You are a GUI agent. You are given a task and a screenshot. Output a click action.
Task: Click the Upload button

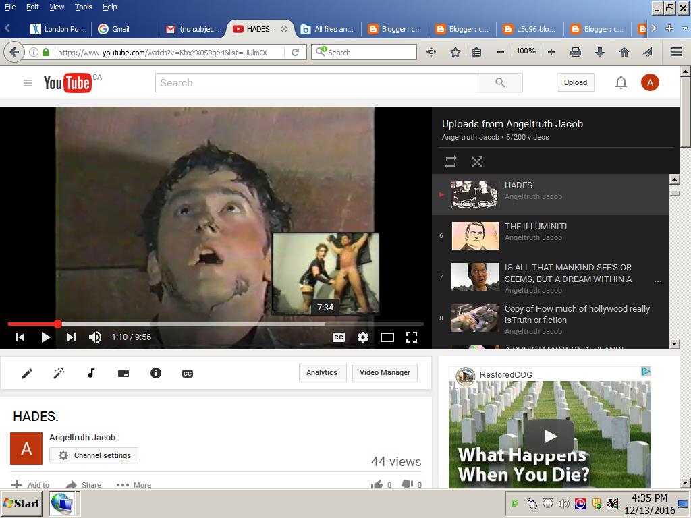tap(576, 82)
